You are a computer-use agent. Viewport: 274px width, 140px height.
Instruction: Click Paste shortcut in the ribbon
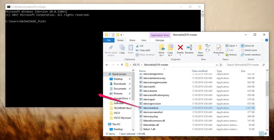(145, 55)
